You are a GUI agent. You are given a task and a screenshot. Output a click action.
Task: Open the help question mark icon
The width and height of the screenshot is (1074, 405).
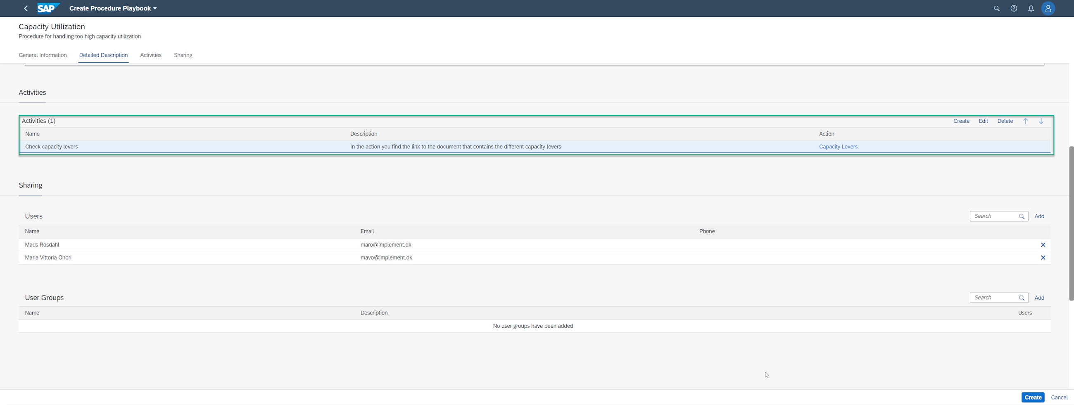pos(1014,8)
